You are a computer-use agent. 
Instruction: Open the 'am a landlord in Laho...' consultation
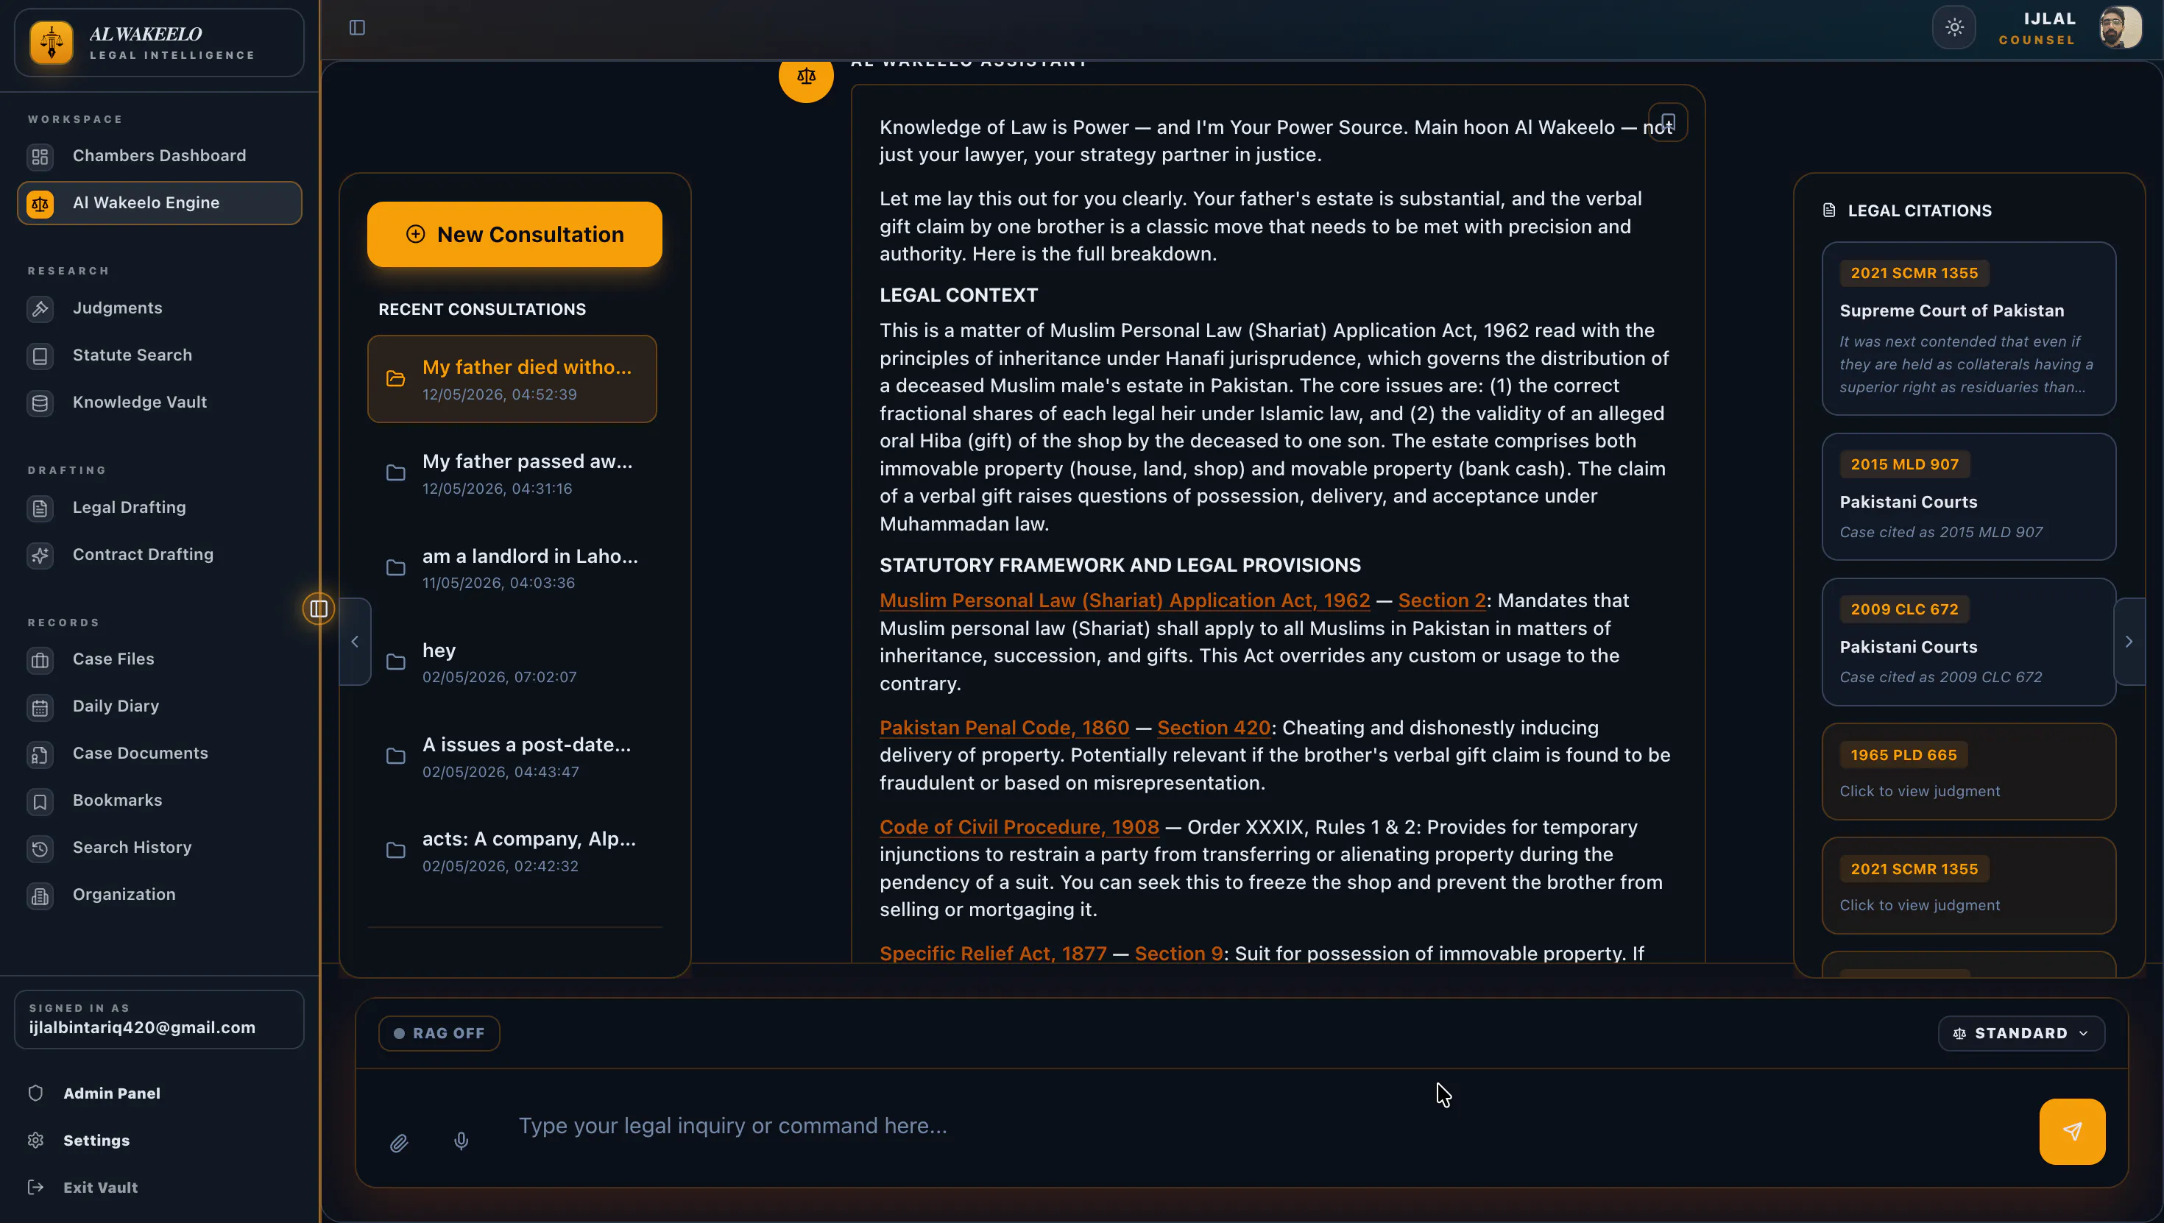point(512,568)
